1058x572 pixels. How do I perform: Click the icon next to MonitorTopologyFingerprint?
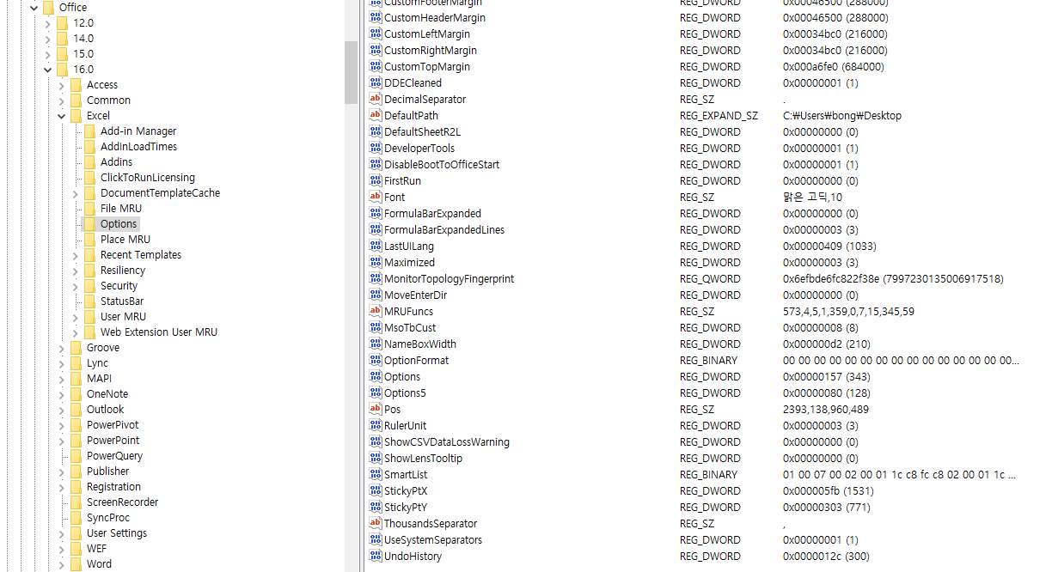point(375,279)
